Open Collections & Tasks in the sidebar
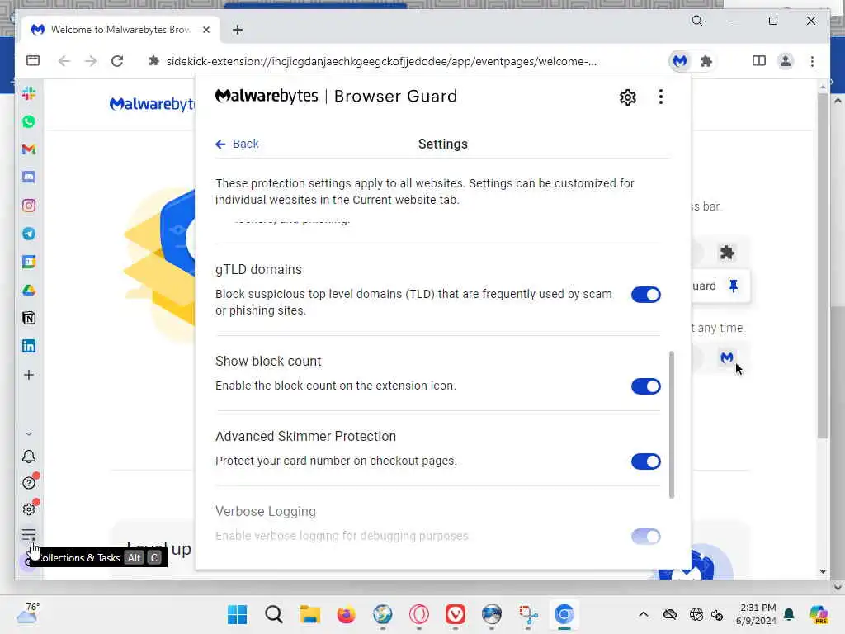 click(x=29, y=535)
